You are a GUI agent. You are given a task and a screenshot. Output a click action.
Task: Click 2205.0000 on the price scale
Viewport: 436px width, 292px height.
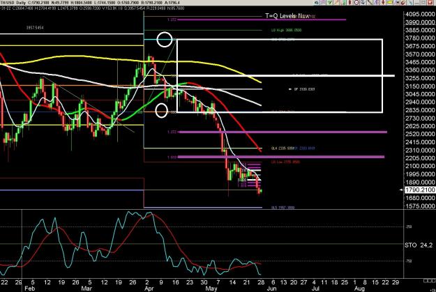420,157
